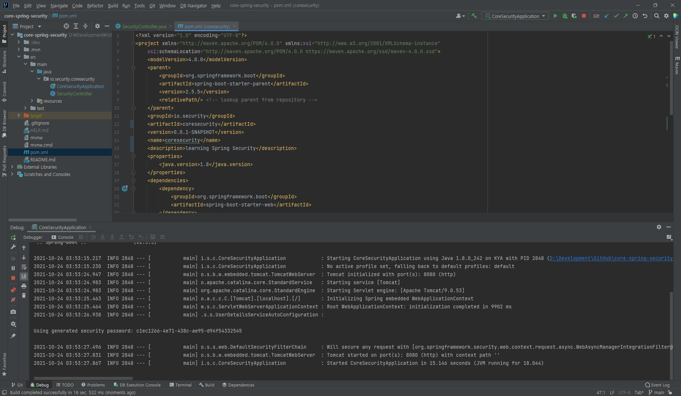
Task: Toggle Scroll to End in console
Action: click(24, 276)
